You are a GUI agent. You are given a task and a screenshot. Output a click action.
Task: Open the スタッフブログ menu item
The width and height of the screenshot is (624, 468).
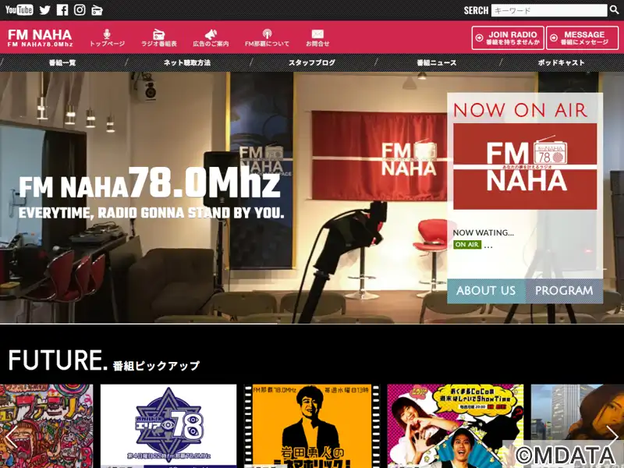click(x=312, y=62)
